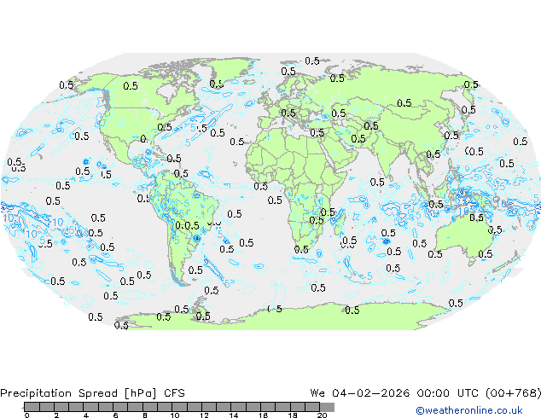Screen dimensions: 541x418
Task: Click the '6' tick on the color scale
Action: click(x=115, y=415)
